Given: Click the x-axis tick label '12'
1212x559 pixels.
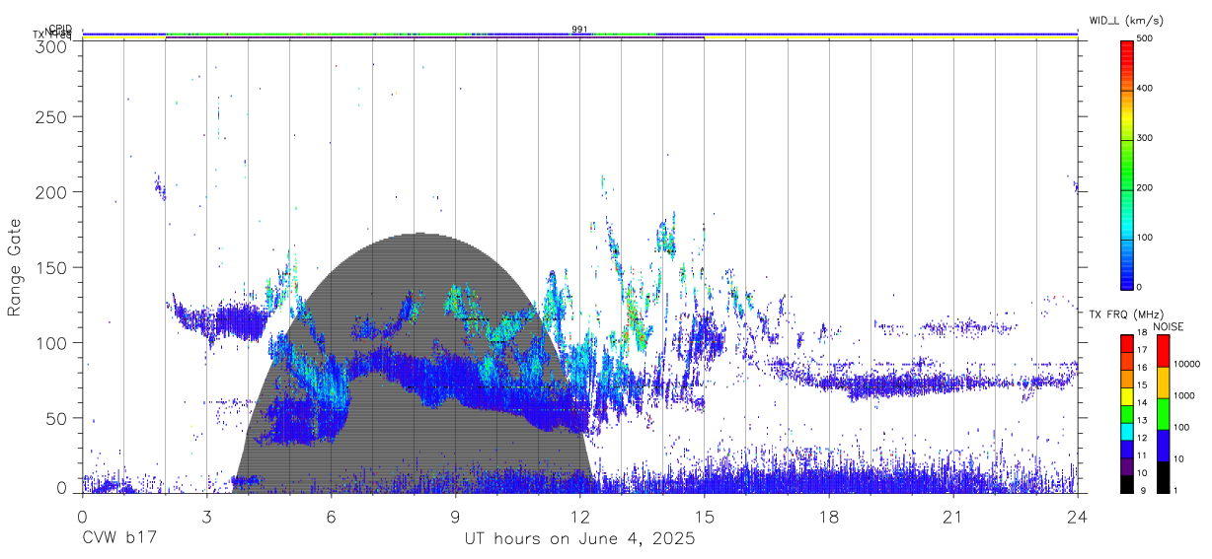Looking at the screenshot, I should tap(580, 516).
